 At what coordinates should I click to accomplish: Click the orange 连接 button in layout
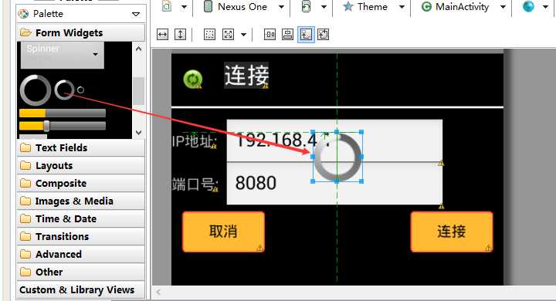pos(452,232)
